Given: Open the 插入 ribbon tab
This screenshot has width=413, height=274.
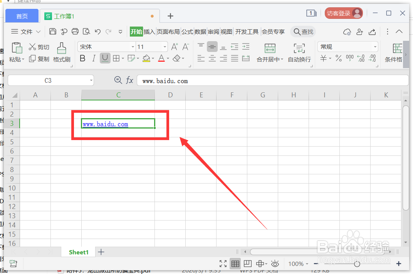Looking at the screenshot, I should coord(149,32).
